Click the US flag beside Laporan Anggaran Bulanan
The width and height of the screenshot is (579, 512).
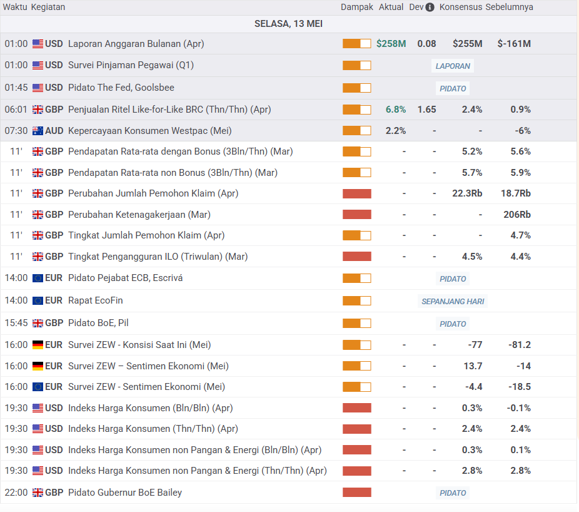click(38, 44)
